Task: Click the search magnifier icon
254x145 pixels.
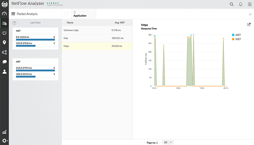Action: click(231, 4)
